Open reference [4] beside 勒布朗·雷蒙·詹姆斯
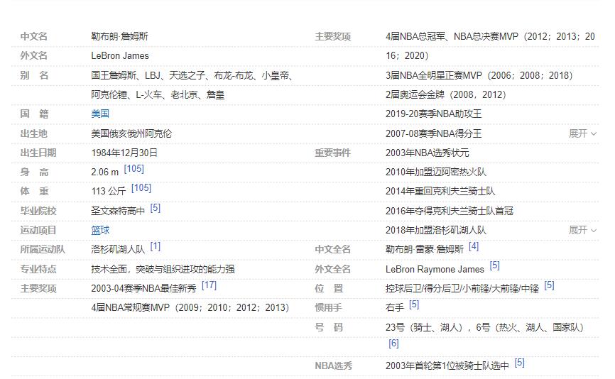This screenshot has width=615, height=379. [x=474, y=246]
